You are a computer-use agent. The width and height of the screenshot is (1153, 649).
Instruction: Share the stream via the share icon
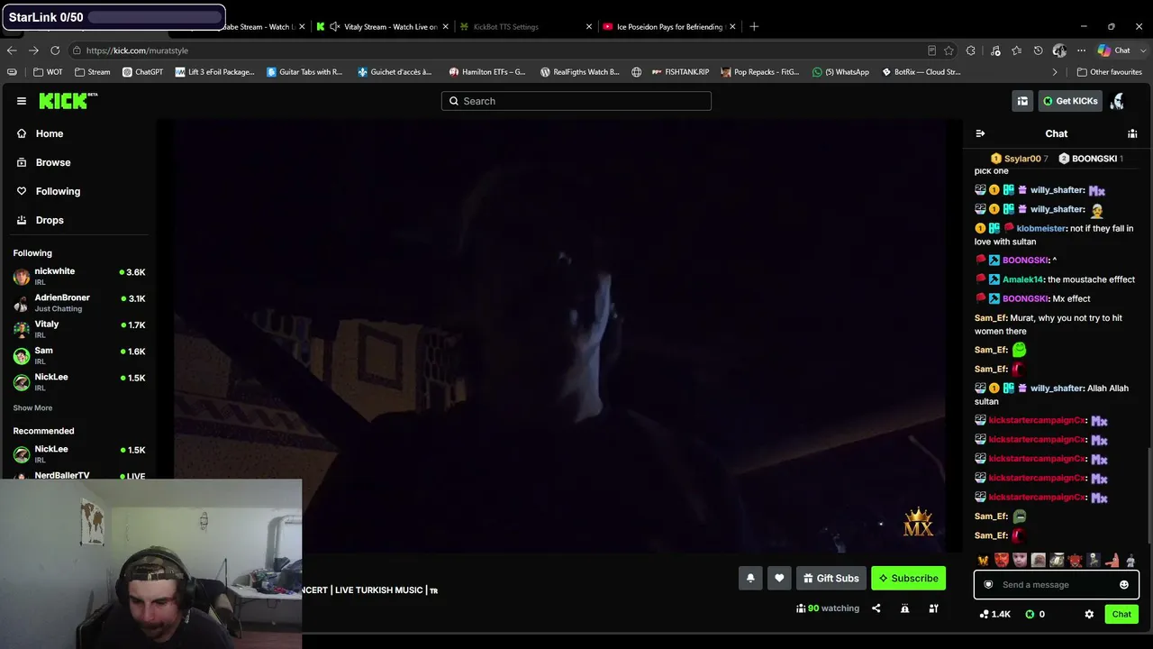click(x=876, y=608)
